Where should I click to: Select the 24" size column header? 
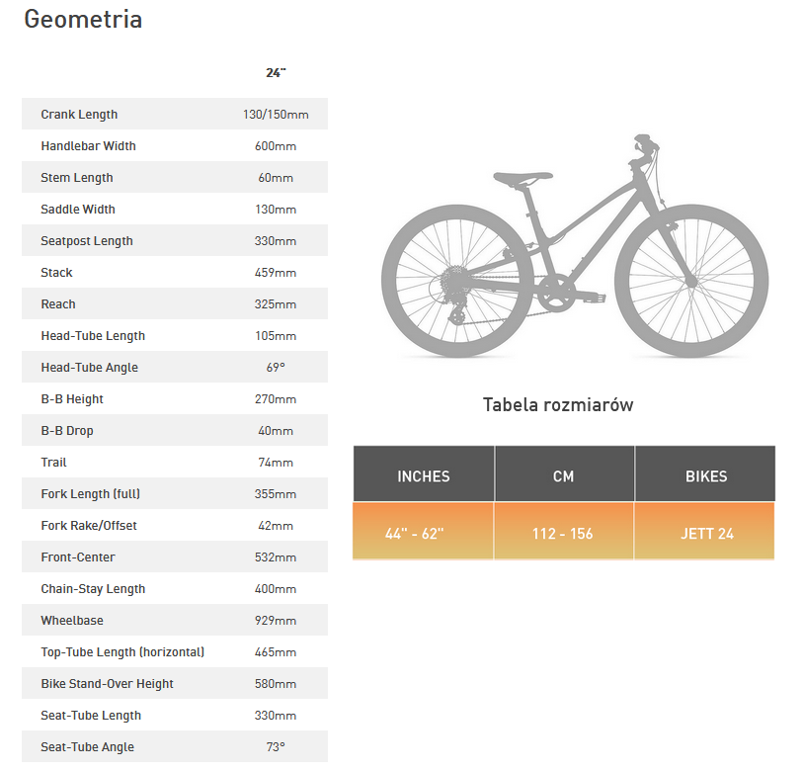[x=276, y=73]
